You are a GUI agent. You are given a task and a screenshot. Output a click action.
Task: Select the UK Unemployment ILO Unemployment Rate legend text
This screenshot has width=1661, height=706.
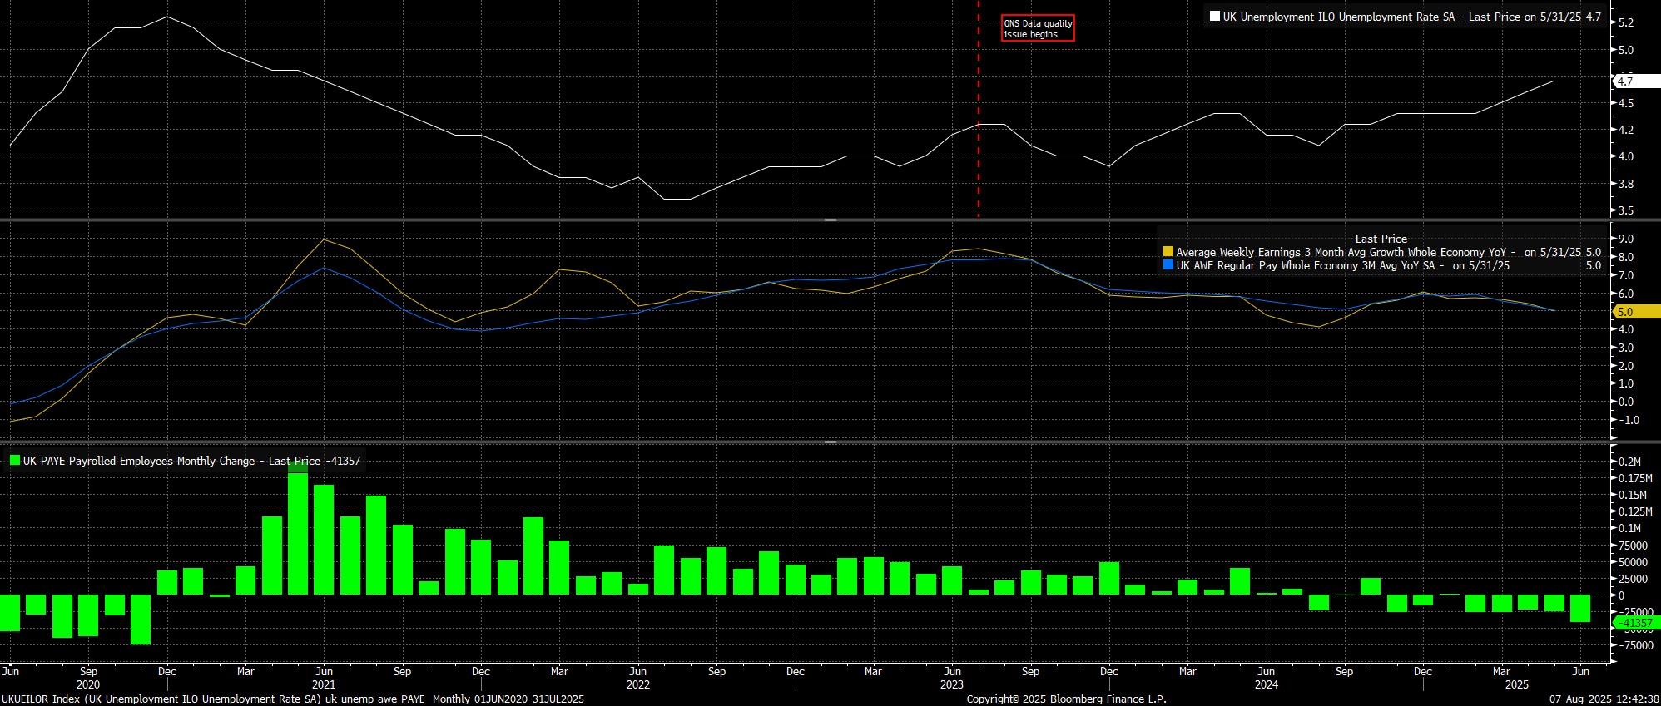[1411, 17]
